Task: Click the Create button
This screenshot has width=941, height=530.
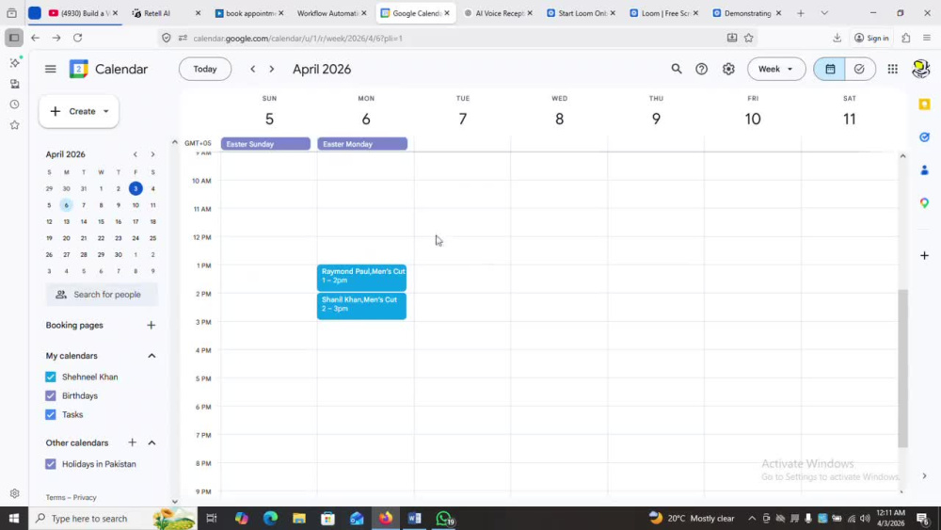Action: pos(79,111)
